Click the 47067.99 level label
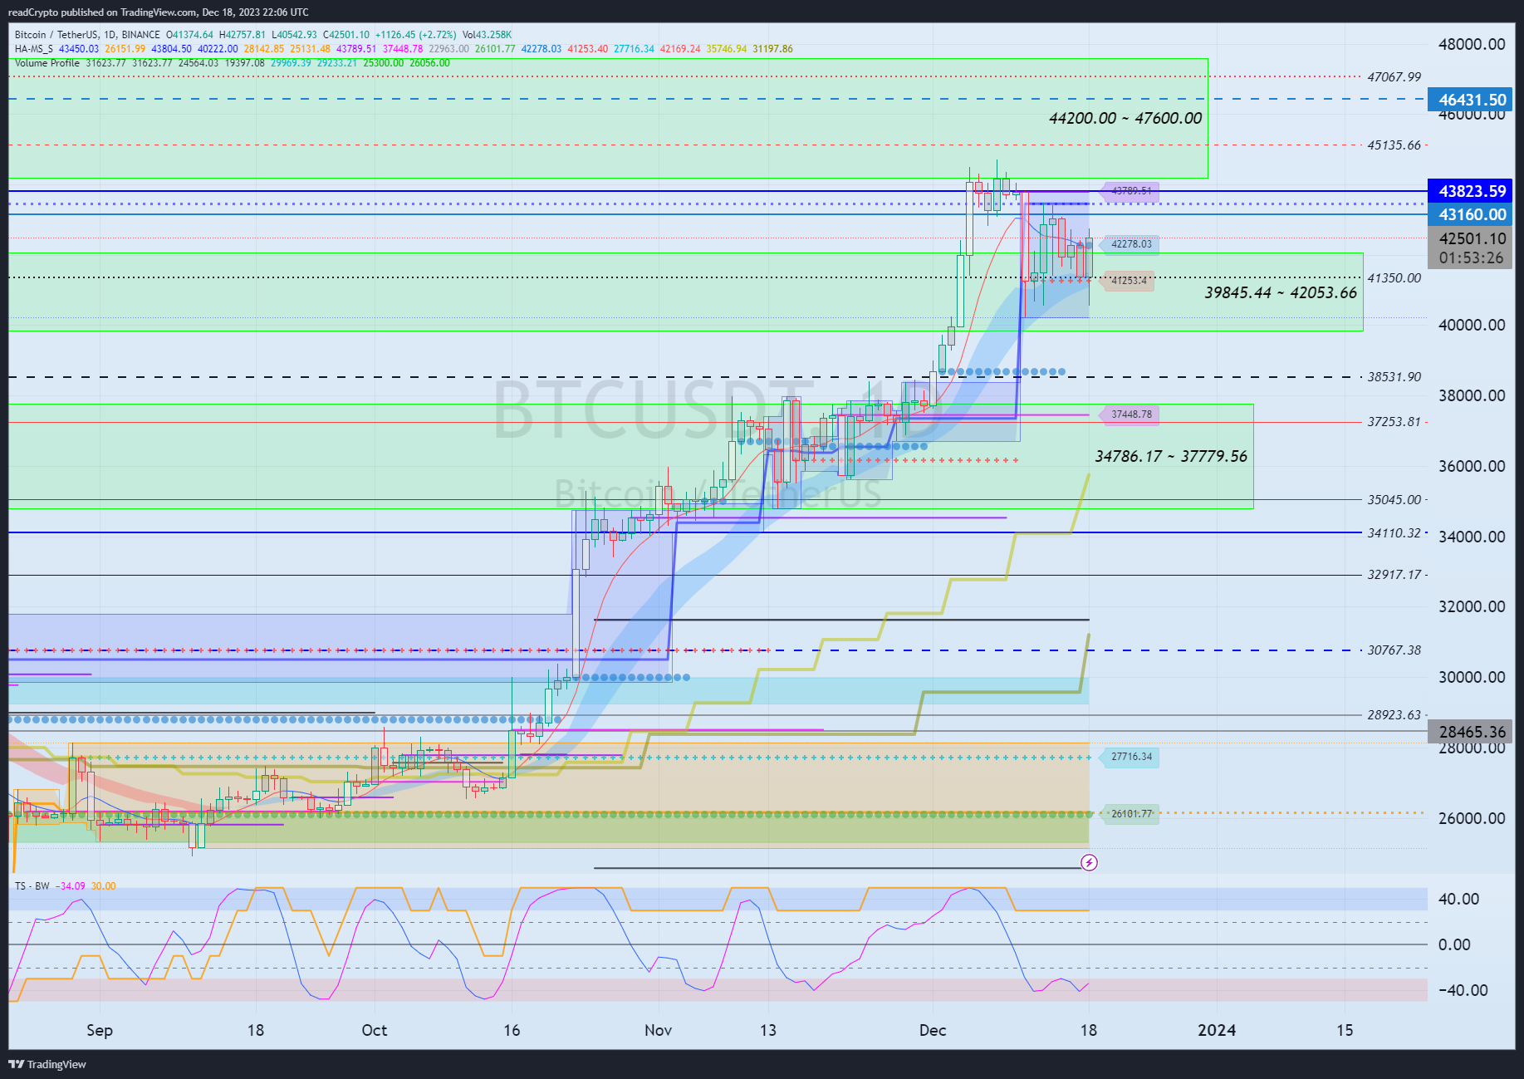1524x1079 pixels. [x=1394, y=76]
